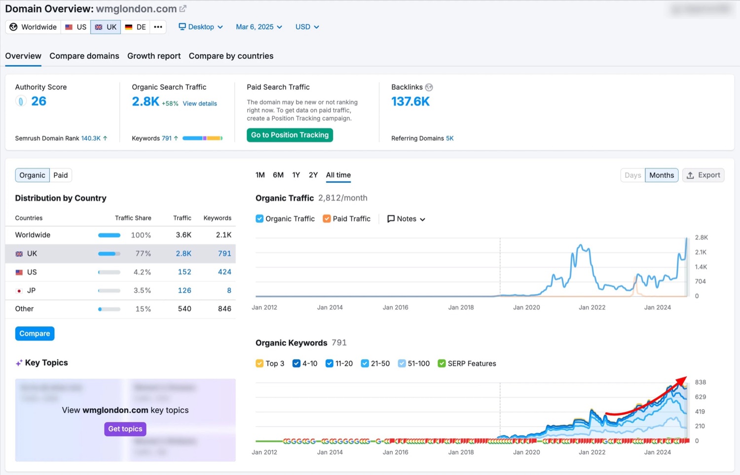Click the Backlinks info globe icon
Image resolution: width=740 pixels, height=475 pixels.
pos(429,87)
